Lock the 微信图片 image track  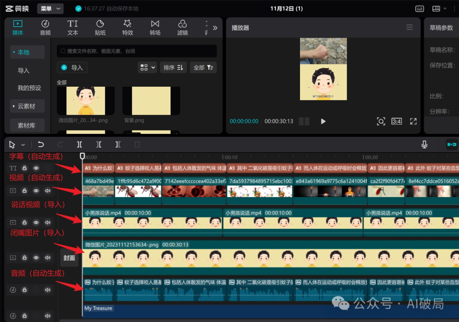25,258
